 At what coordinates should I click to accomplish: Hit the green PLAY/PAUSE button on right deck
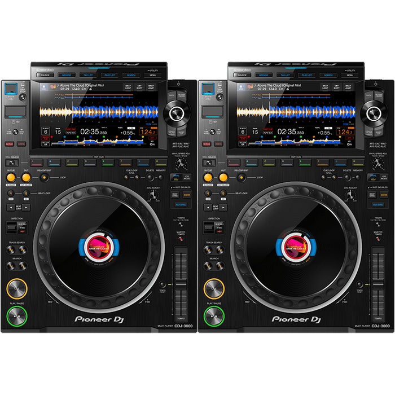pyautogui.click(x=214, y=316)
